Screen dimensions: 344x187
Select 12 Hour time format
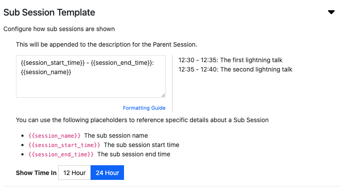(x=74, y=173)
